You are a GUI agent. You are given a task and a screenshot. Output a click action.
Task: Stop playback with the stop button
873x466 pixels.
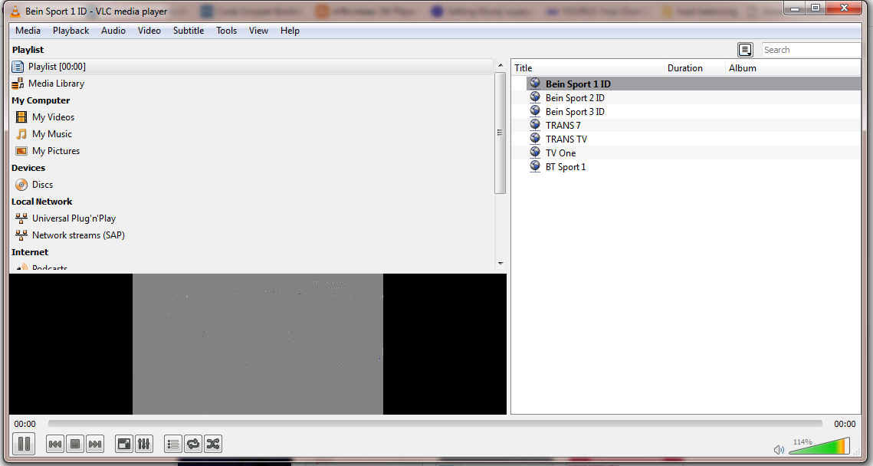(75, 444)
